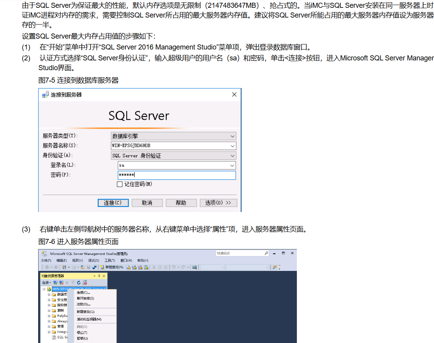Click the navigate forward arrow in SSMS toolbar

click(x=56, y=267)
